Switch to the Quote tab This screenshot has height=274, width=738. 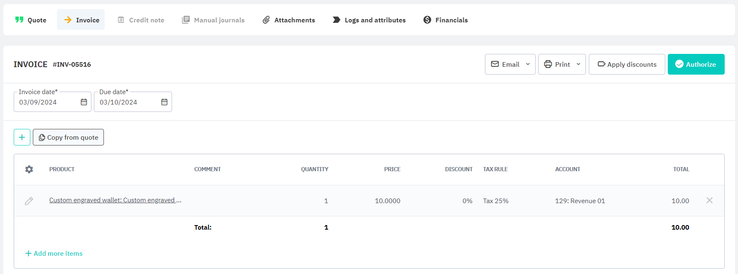pos(31,20)
